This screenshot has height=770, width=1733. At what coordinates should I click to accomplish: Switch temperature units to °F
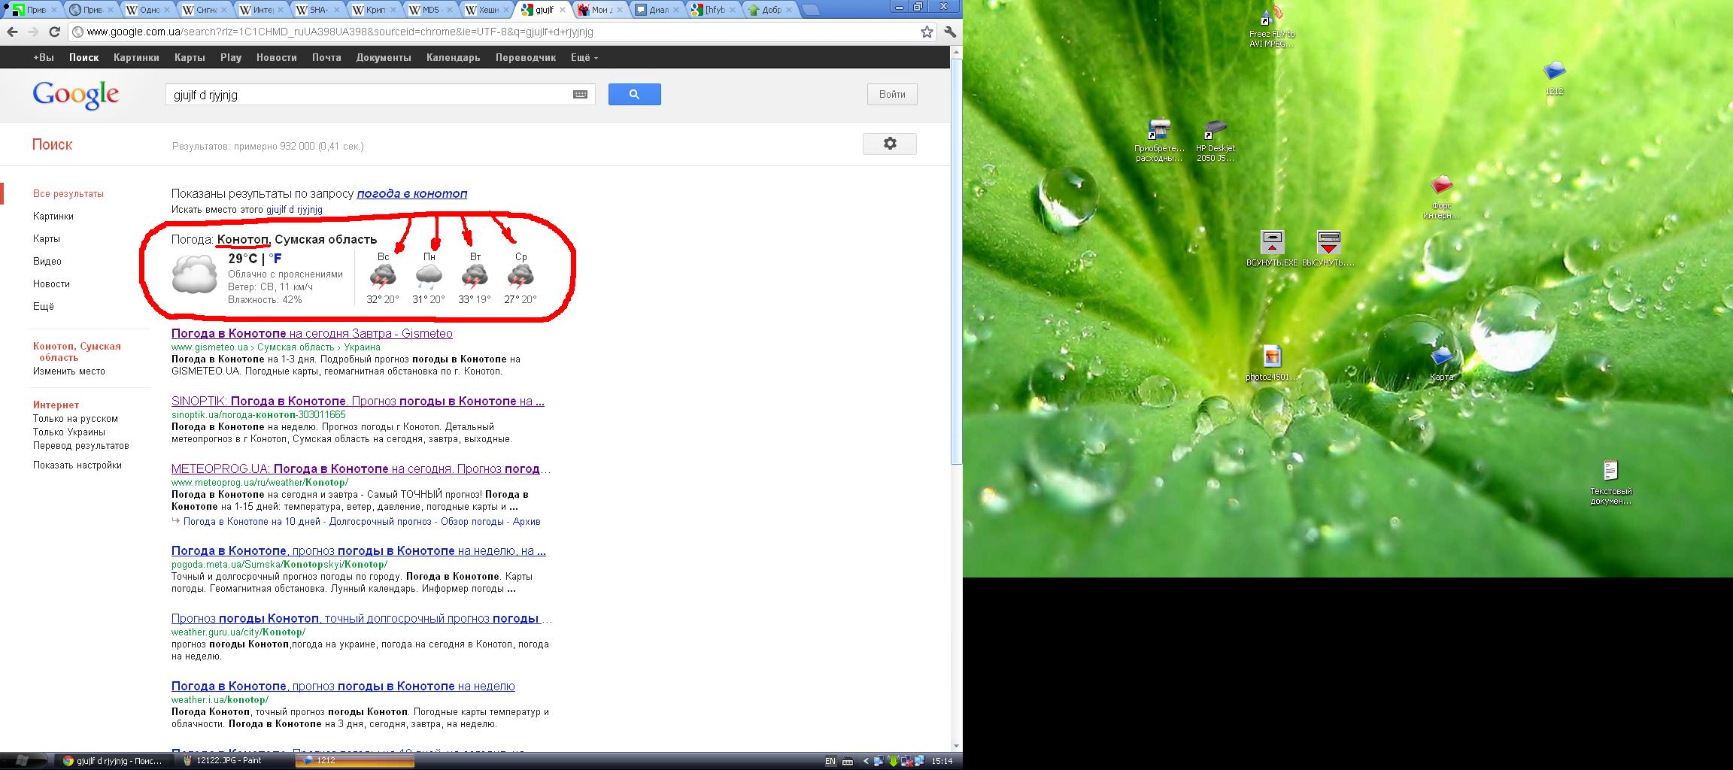pyautogui.click(x=275, y=259)
